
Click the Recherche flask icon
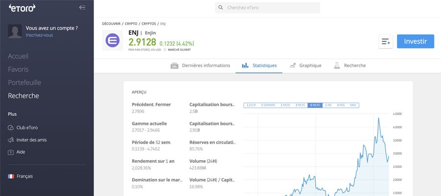(x=337, y=66)
